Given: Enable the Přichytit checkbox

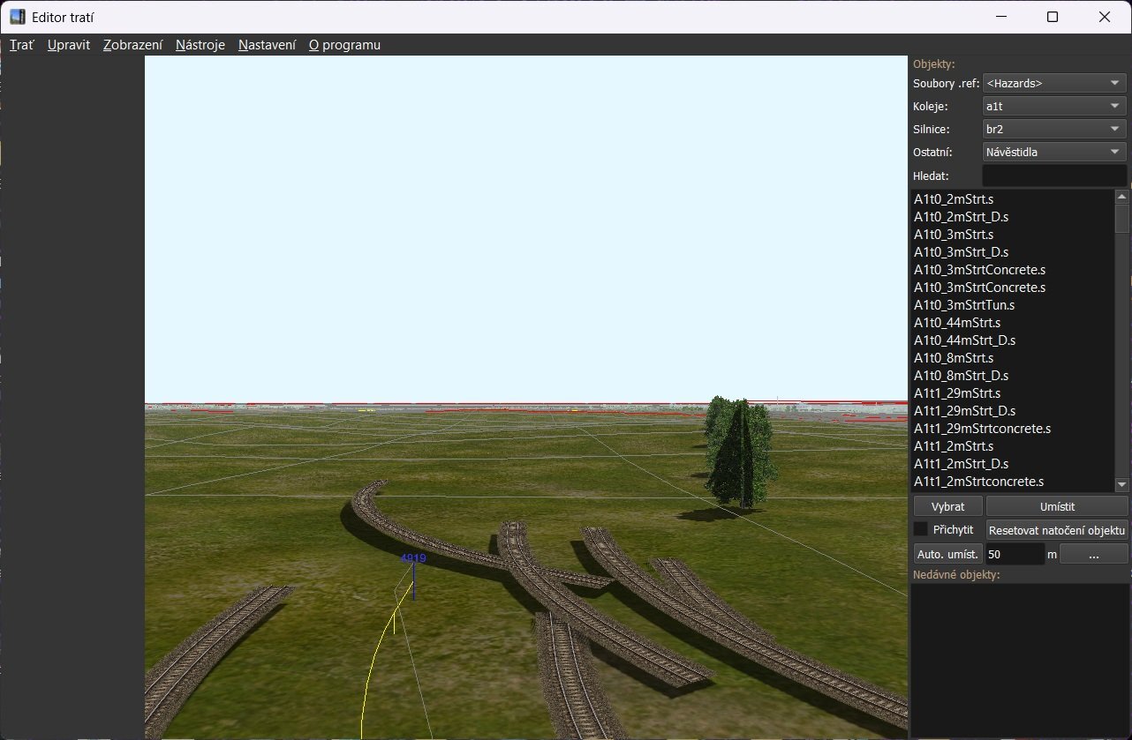Looking at the screenshot, I should [x=921, y=529].
